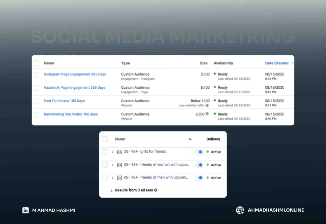
Task: Expand the US - 18+ - gifts for friends row
Action: pos(113,152)
